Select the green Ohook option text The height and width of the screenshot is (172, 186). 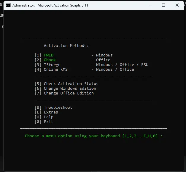point(50,60)
